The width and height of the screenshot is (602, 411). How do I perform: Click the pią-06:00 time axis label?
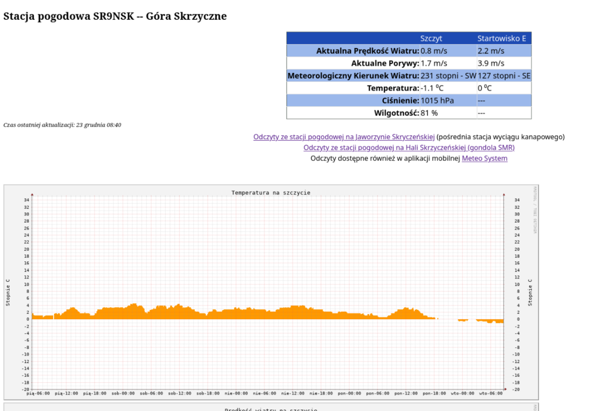coord(38,393)
